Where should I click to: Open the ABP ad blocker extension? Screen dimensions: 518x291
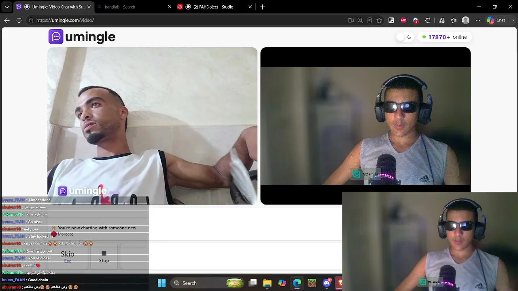pos(403,20)
